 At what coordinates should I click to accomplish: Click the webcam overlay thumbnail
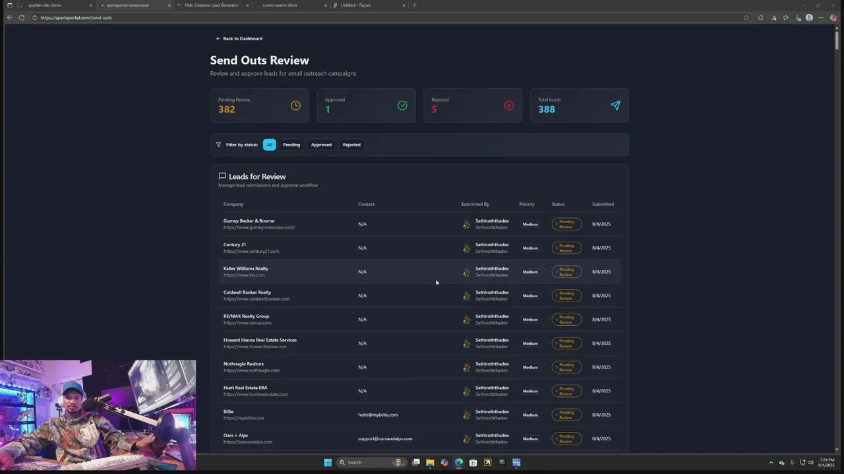pyautogui.click(x=98, y=415)
